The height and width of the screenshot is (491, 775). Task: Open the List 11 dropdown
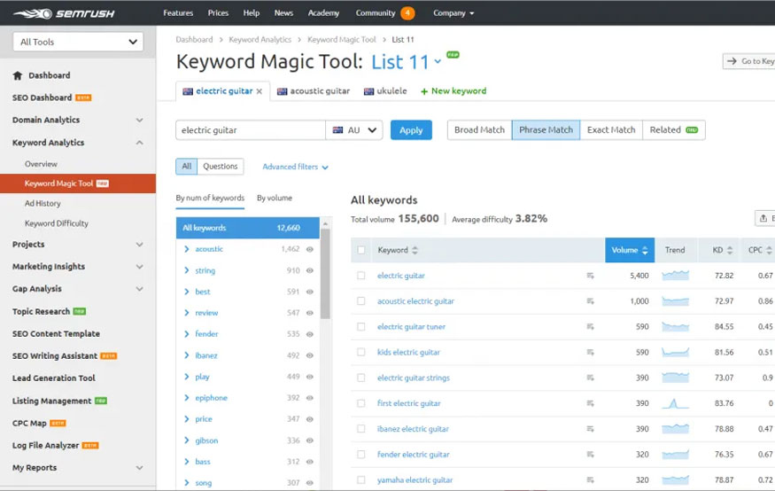coord(438,61)
